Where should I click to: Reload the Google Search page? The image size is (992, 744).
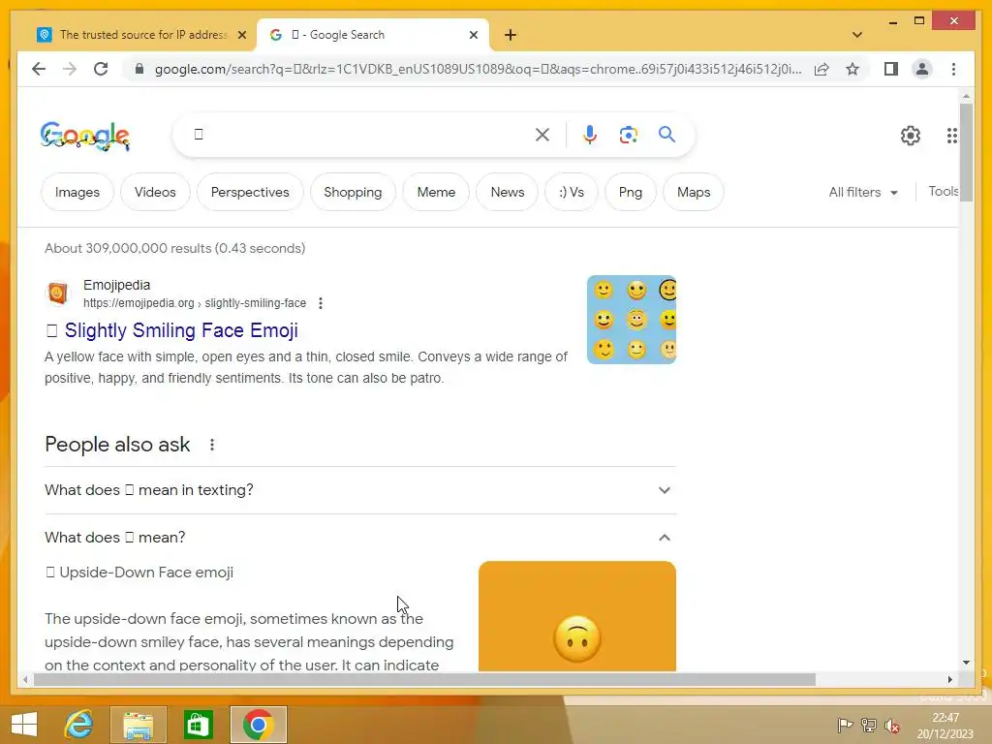point(101,69)
